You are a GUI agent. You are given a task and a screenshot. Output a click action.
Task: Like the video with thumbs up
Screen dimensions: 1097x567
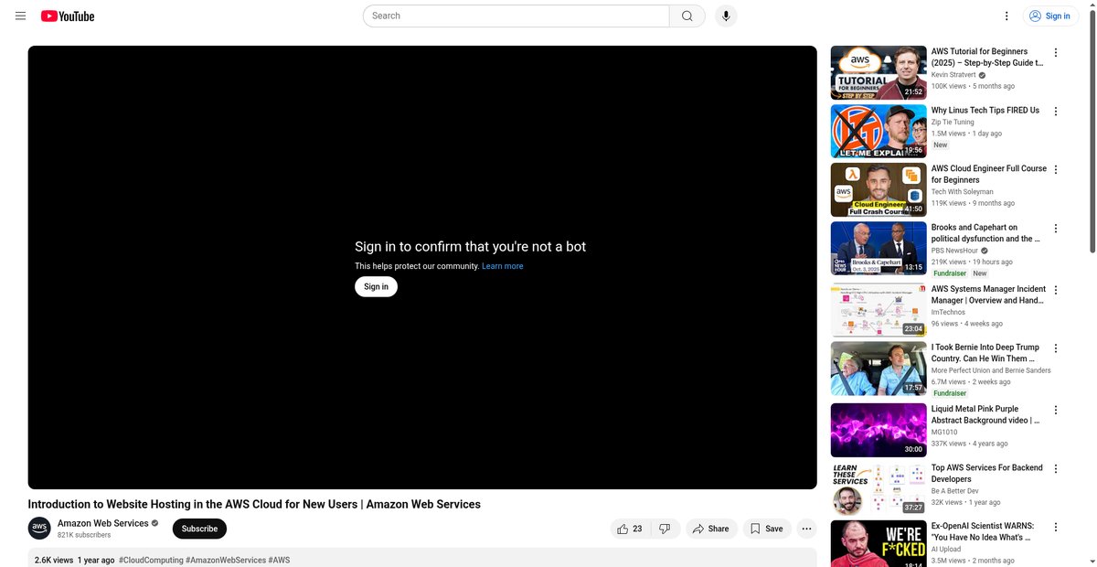629,529
